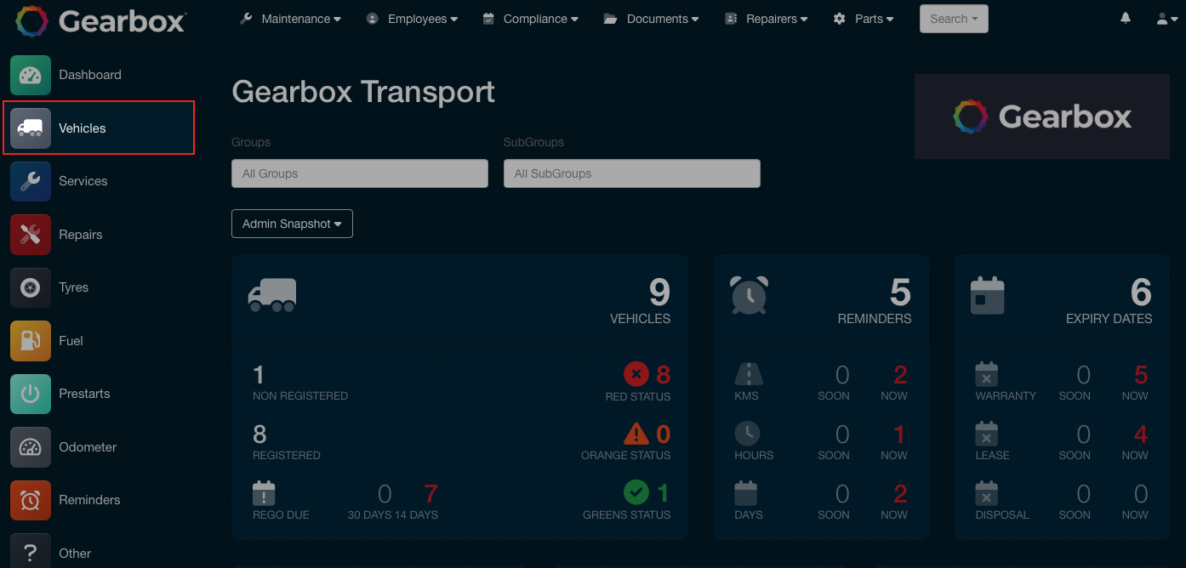Open the 8 Red Status vehicles

point(664,374)
